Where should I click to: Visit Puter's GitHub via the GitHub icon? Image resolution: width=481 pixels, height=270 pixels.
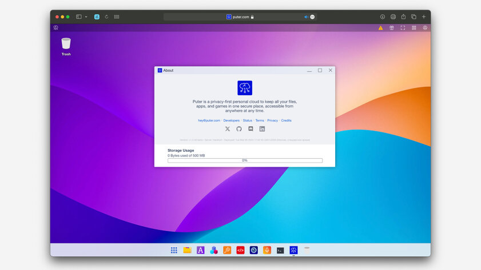click(x=239, y=129)
